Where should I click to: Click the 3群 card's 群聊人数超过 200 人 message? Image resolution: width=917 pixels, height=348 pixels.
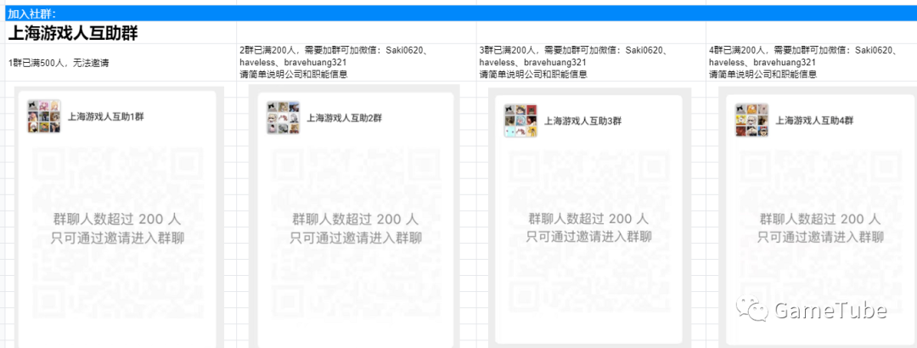click(588, 219)
